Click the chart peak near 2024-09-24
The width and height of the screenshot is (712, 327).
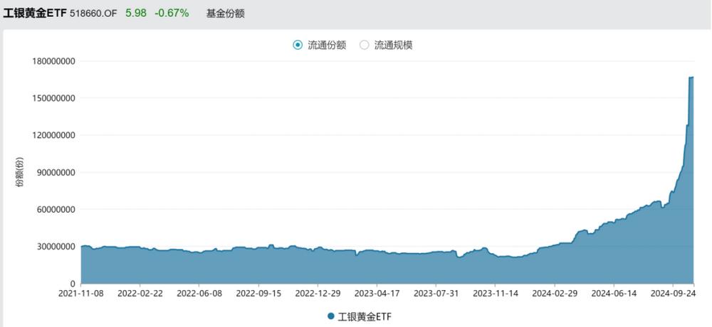[691, 77]
